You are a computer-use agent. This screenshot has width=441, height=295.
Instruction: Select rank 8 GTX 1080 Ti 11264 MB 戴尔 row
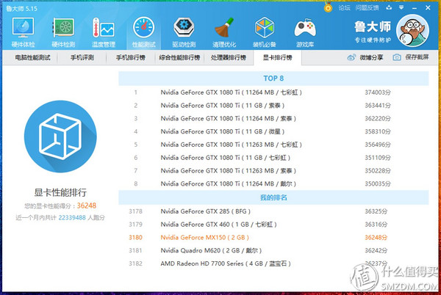tap(273, 183)
